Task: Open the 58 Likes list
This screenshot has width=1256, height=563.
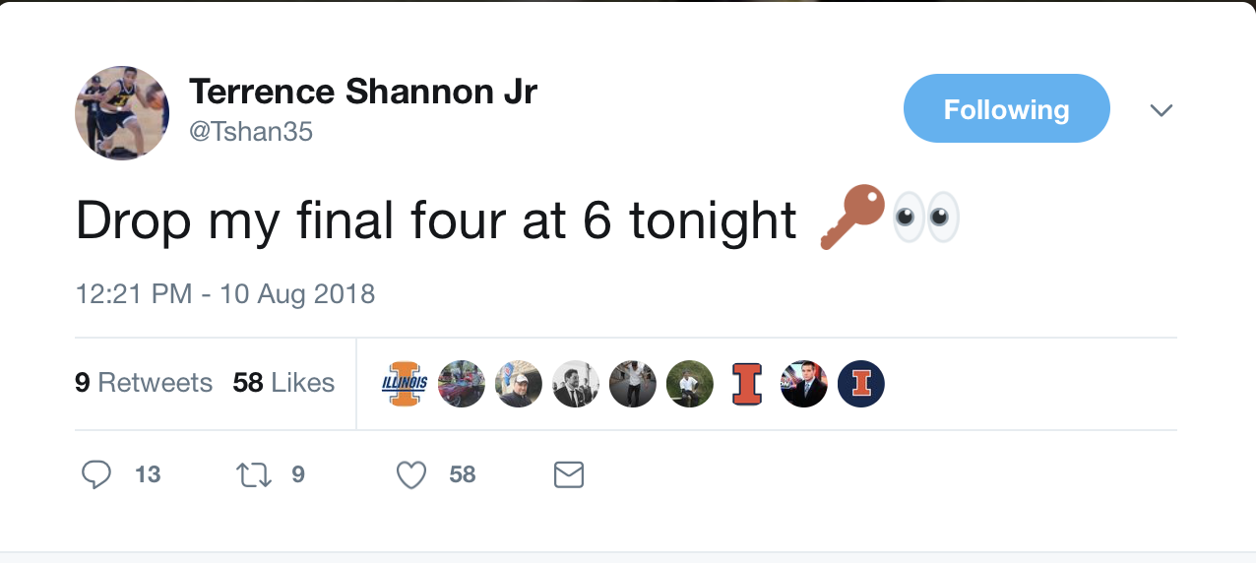Action: 283,383
